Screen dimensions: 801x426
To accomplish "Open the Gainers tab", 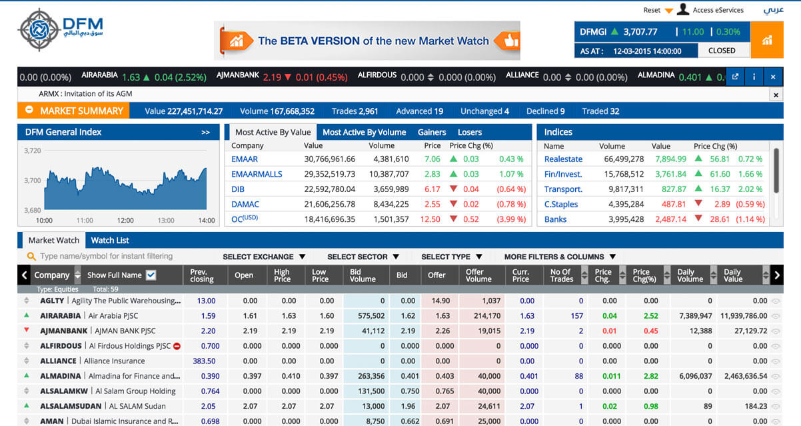I will [432, 132].
